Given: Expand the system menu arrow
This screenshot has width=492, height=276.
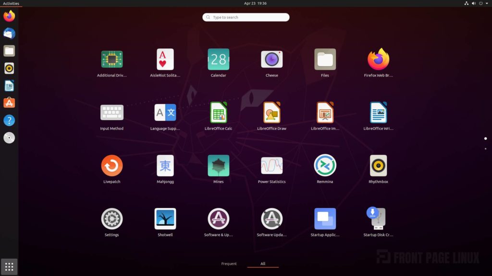Looking at the screenshot, I should (487, 3).
